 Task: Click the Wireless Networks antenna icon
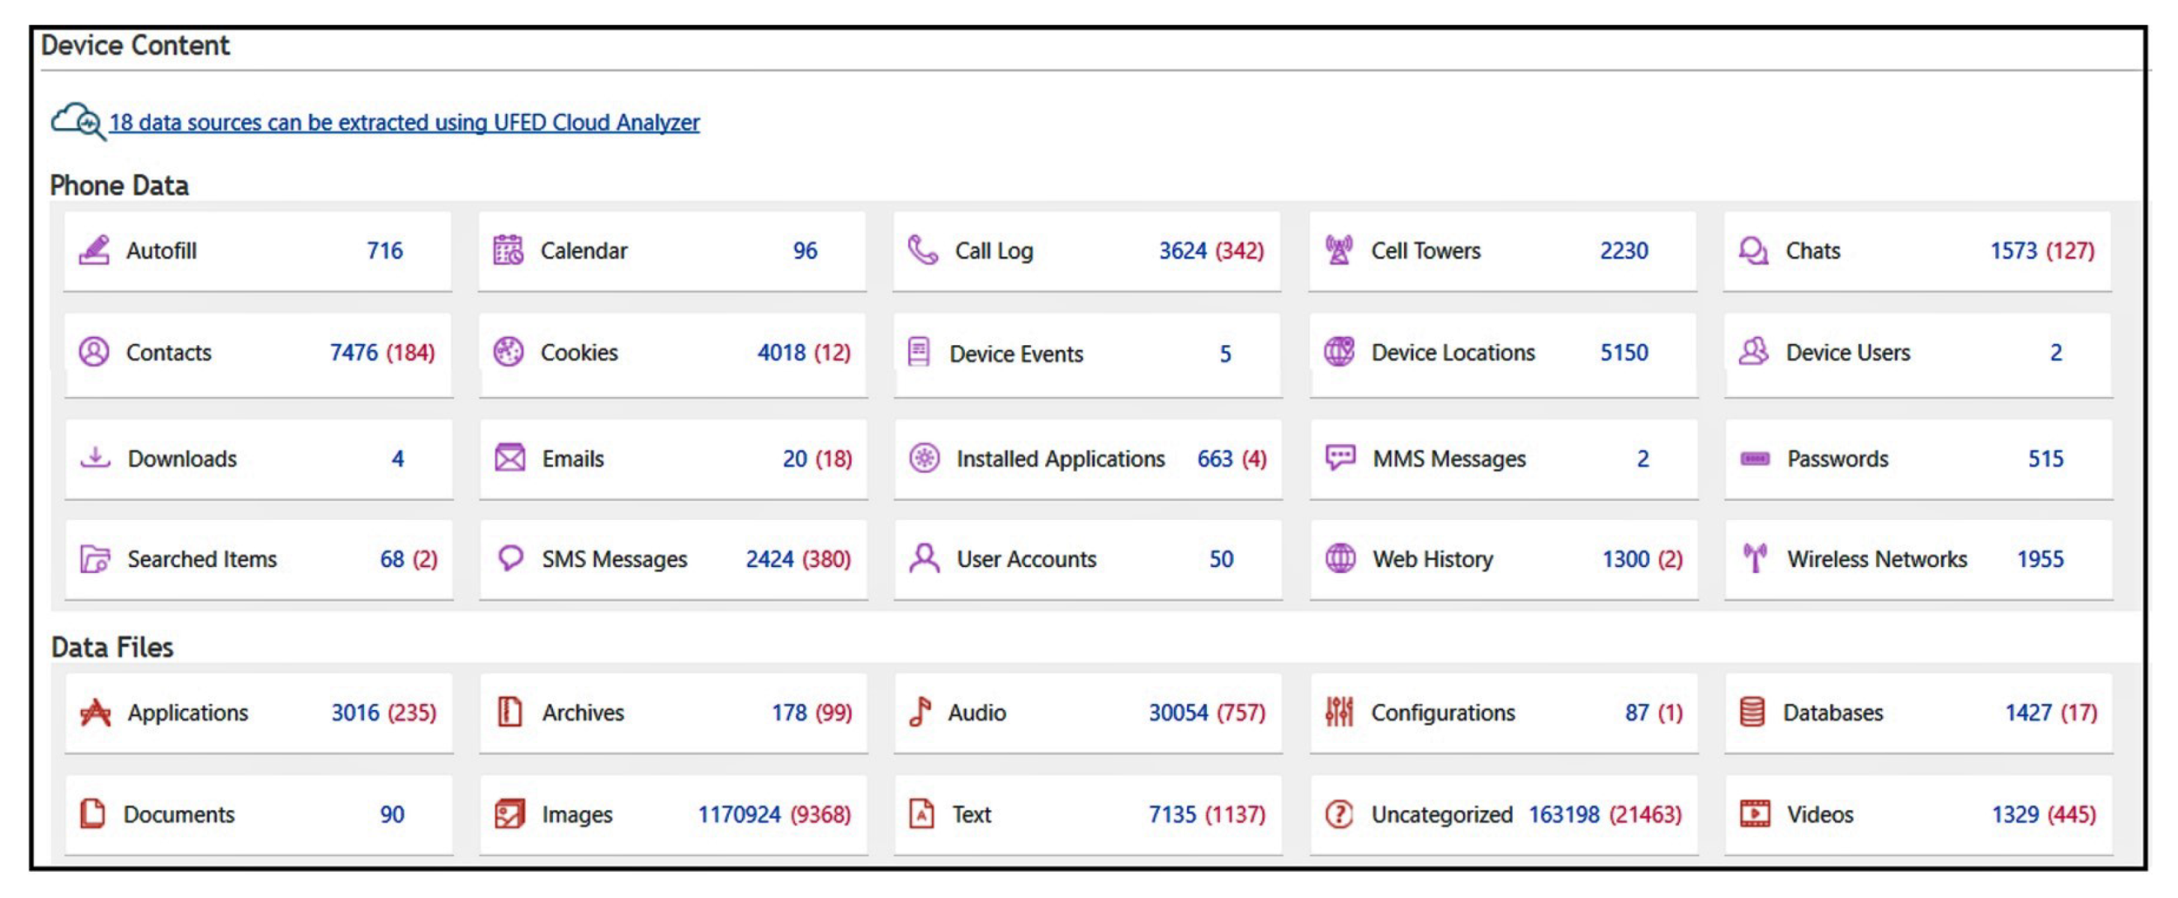pyautogui.click(x=1755, y=558)
